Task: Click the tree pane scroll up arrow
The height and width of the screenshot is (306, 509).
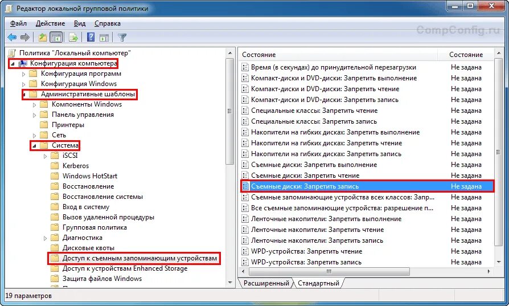Action: coord(230,53)
